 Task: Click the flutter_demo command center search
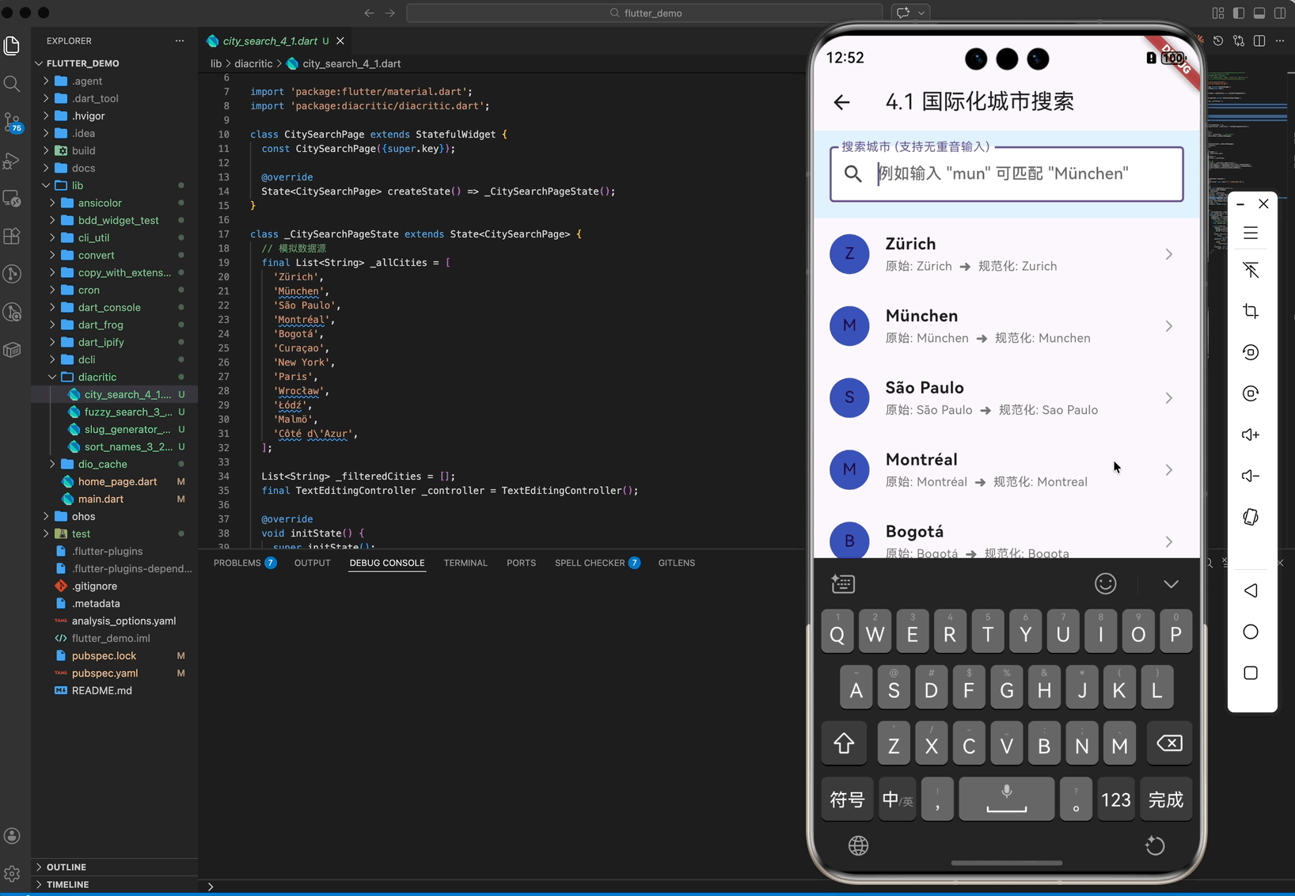[644, 13]
